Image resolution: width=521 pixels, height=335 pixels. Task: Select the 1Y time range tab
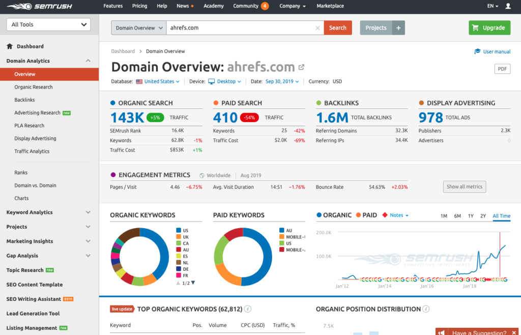coord(471,216)
